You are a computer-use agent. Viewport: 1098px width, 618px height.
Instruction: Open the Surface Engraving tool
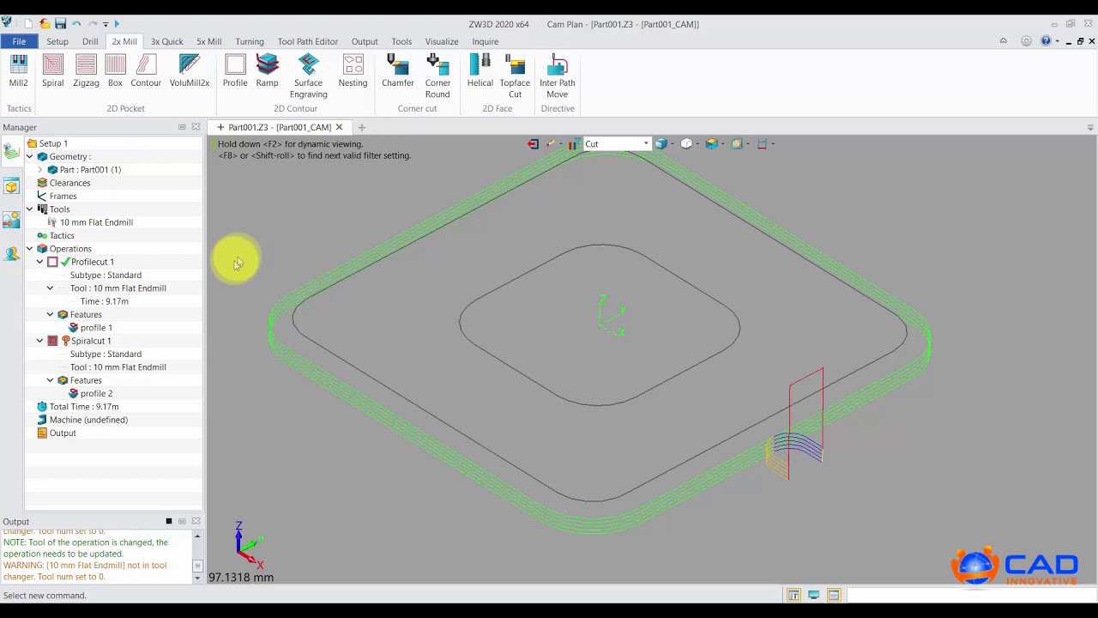pos(308,76)
